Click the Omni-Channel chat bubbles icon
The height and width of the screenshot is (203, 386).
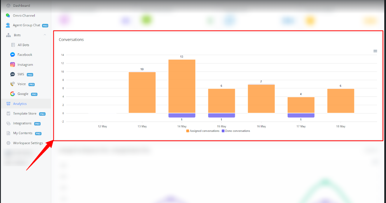[x=8, y=15]
